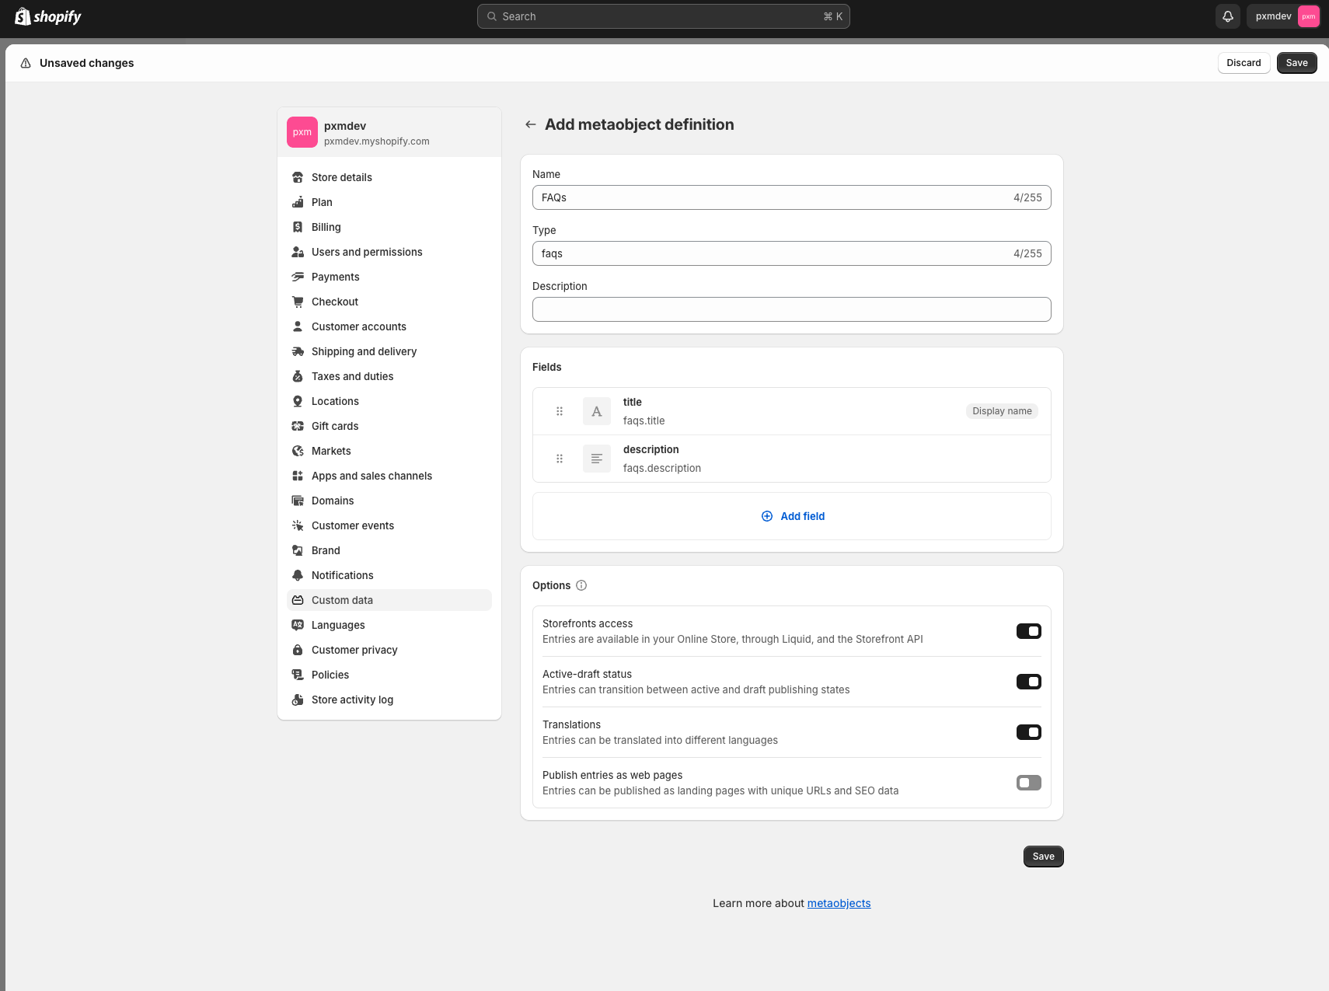Click the Shopify logo
Image resolution: width=1329 pixels, height=991 pixels.
point(48,16)
